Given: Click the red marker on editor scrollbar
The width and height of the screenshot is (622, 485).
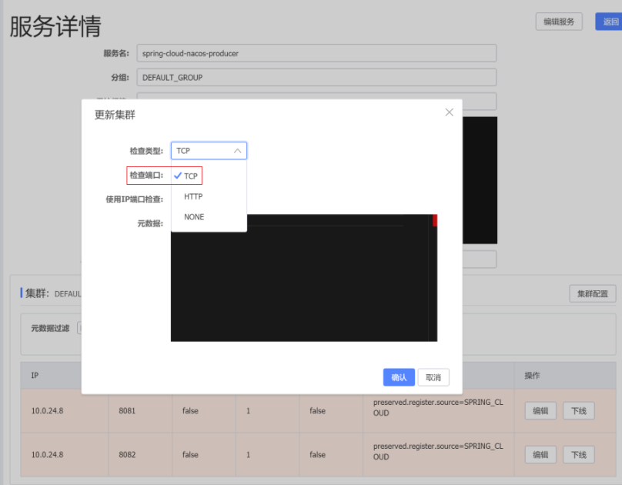Looking at the screenshot, I should click(435, 221).
